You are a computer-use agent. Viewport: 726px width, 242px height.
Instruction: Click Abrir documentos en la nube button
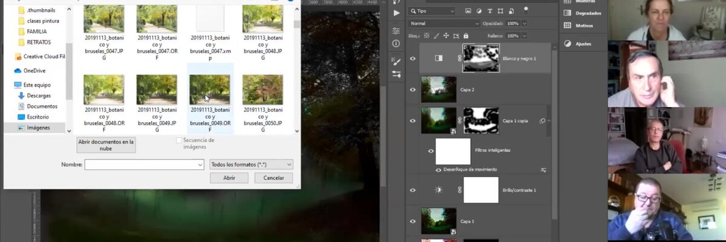click(x=106, y=145)
